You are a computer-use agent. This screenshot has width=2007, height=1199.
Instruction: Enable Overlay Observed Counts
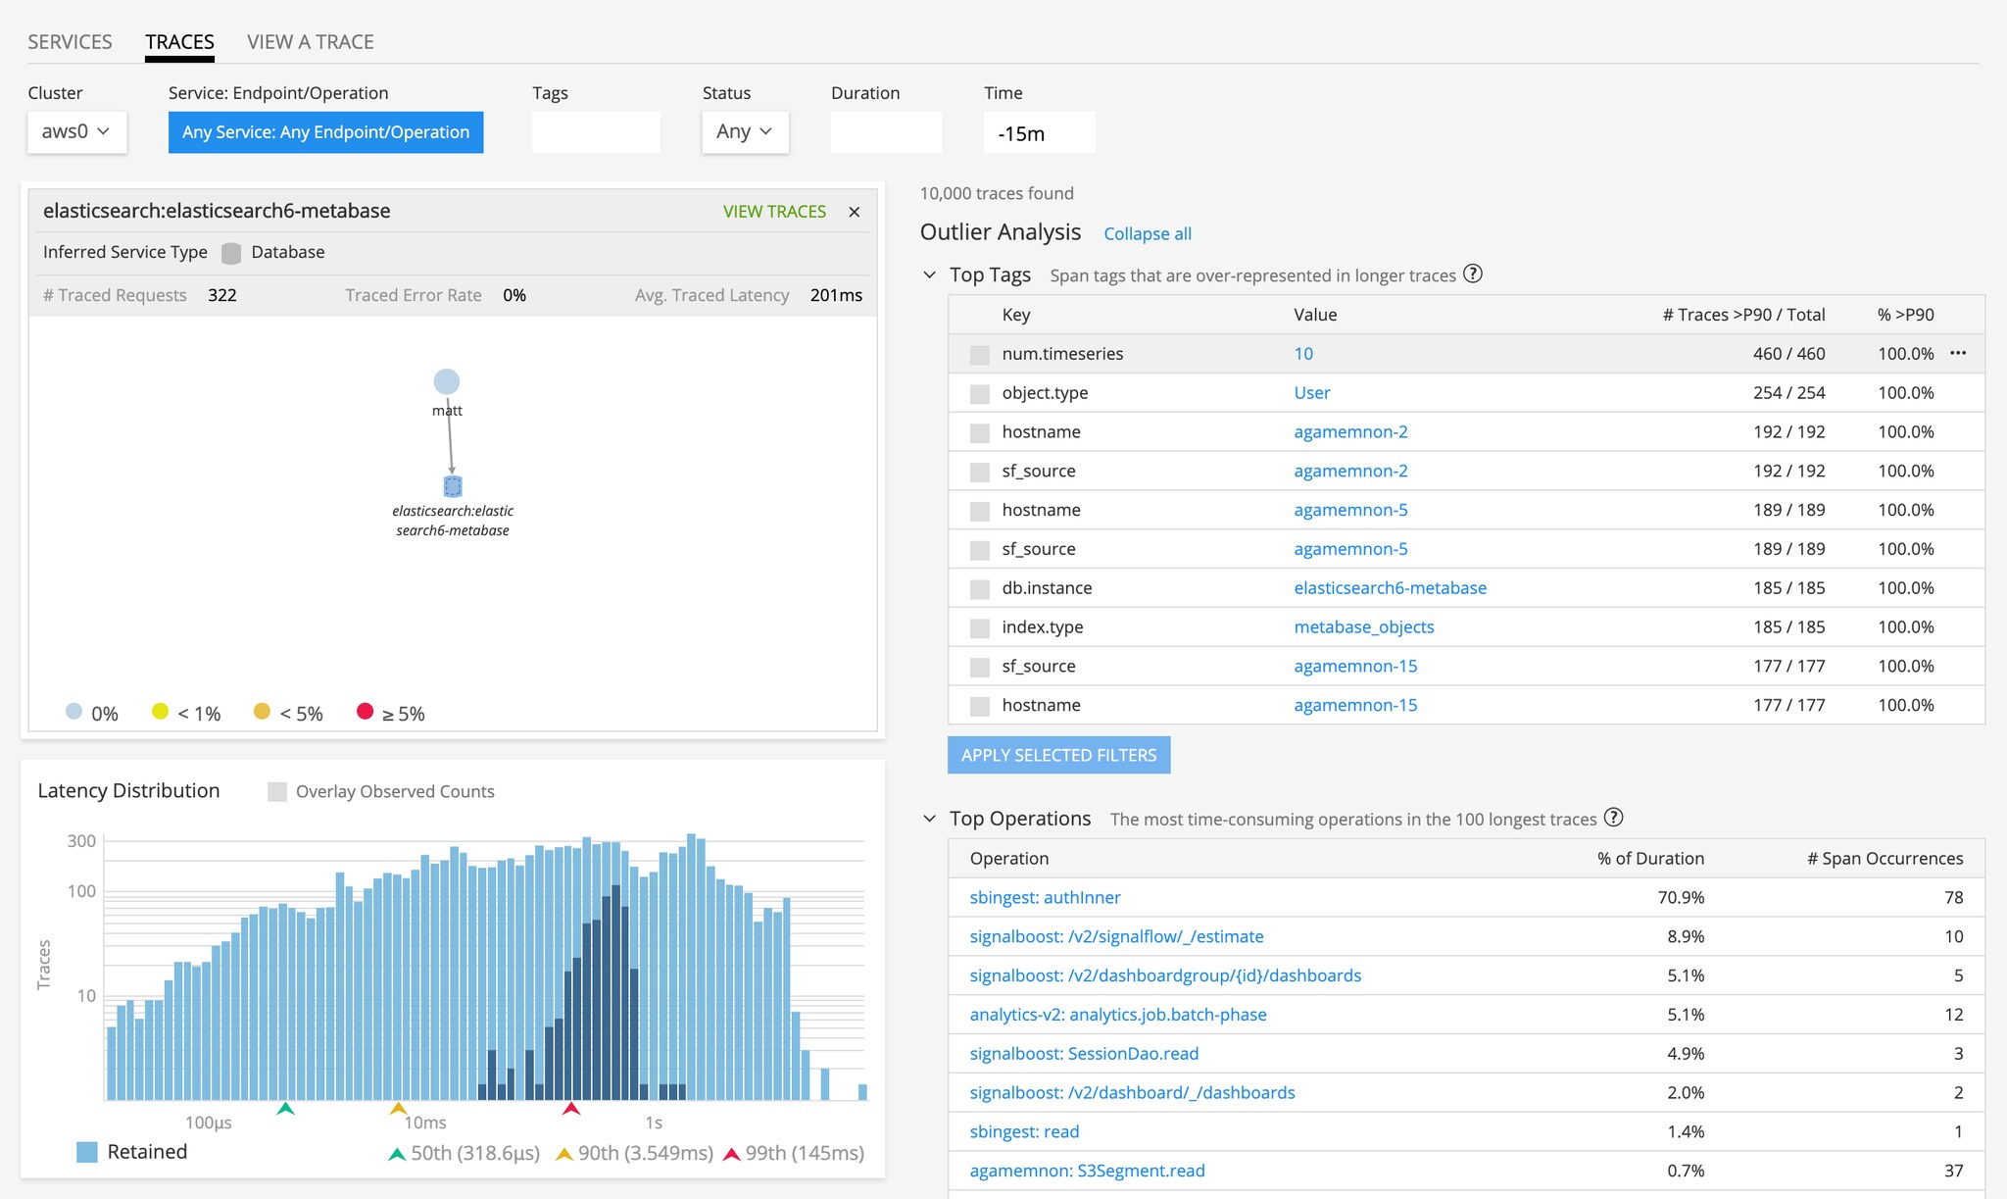[277, 791]
